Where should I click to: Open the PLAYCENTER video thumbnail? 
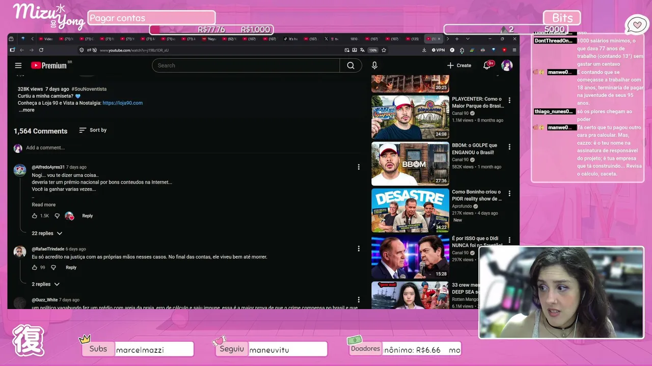tap(410, 117)
